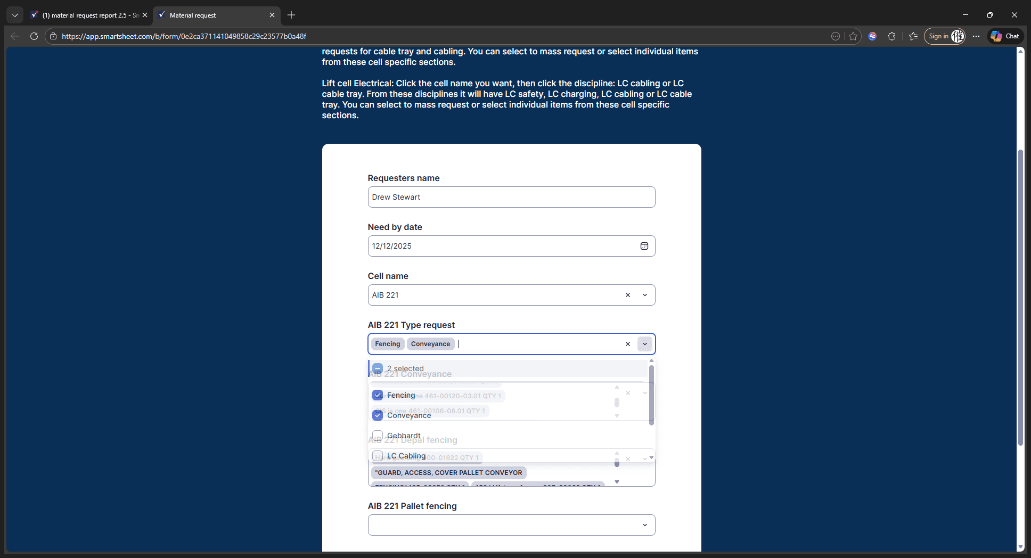Click the circular icon next to the favorites star
1031x558 pixels.
[836, 36]
